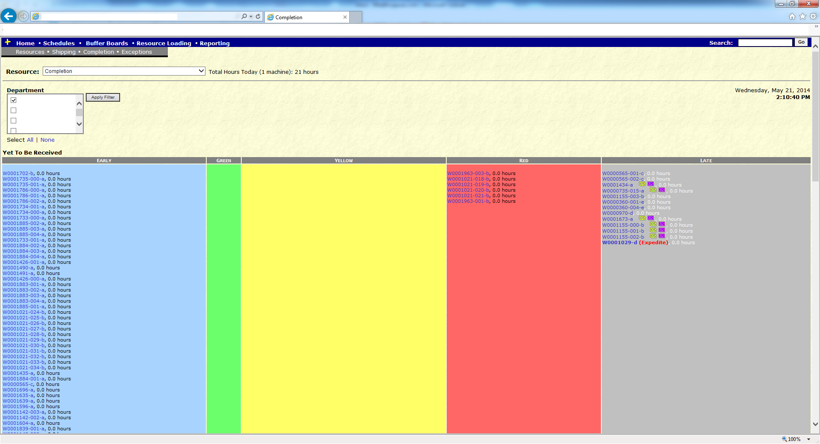This screenshot has height=444, width=820.
Task: Click the browser refresh icon
Action: pos(258,17)
